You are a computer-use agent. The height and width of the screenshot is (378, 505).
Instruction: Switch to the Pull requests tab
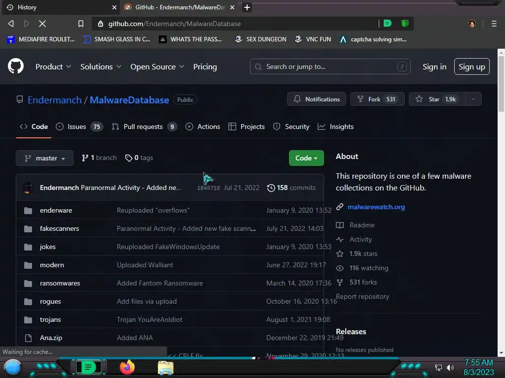click(x=144, y=126)
